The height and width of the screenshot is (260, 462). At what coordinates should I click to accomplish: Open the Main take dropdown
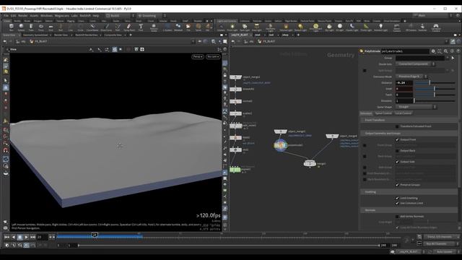point(432,15)
